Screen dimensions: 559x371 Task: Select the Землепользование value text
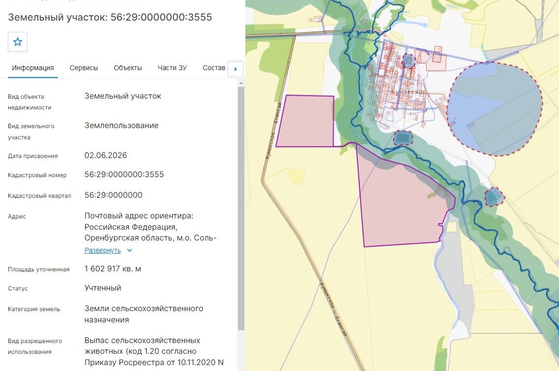(121, 126)
